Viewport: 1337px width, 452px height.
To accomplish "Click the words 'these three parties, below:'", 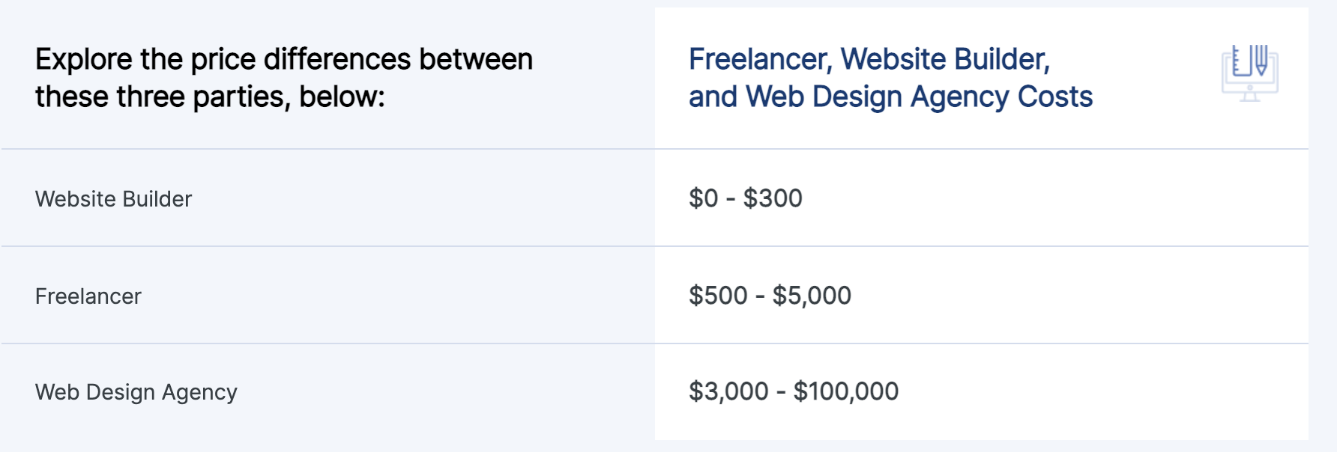I will click(x=210, y=97).
